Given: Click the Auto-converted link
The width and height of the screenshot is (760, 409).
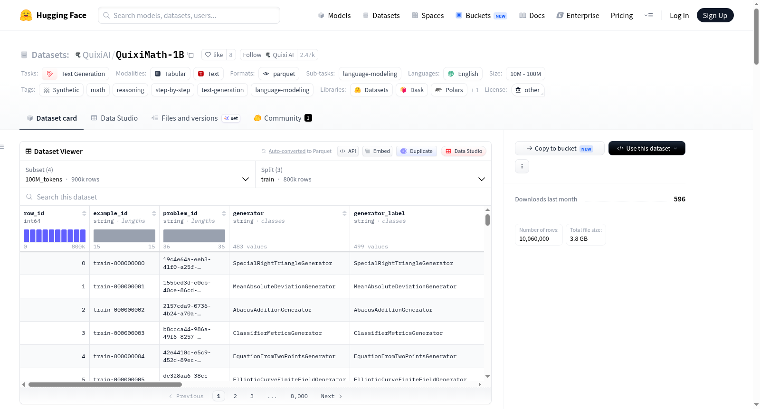Looking at the screenshot, I should pos(287,151).
